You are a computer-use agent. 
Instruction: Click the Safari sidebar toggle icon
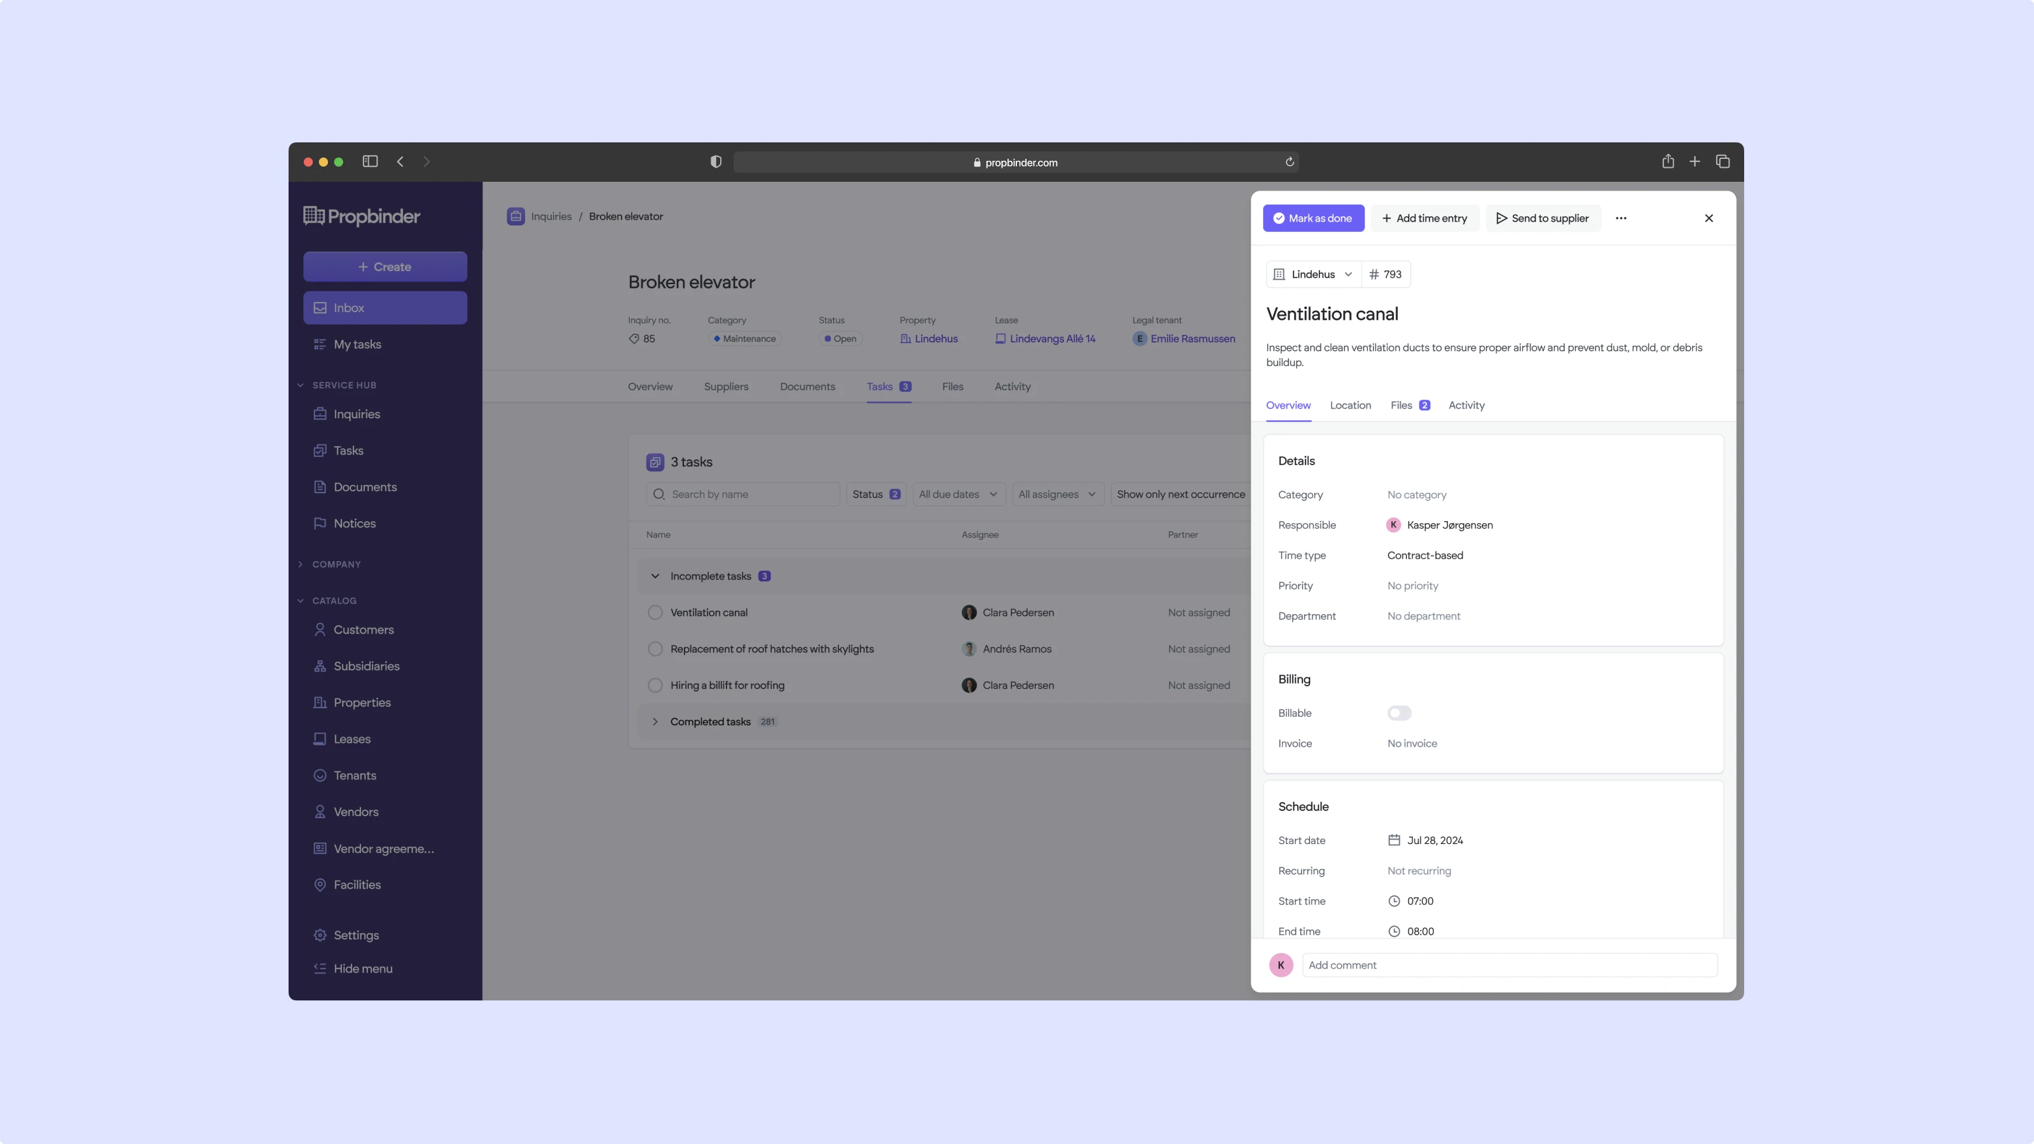click(369, 162)
